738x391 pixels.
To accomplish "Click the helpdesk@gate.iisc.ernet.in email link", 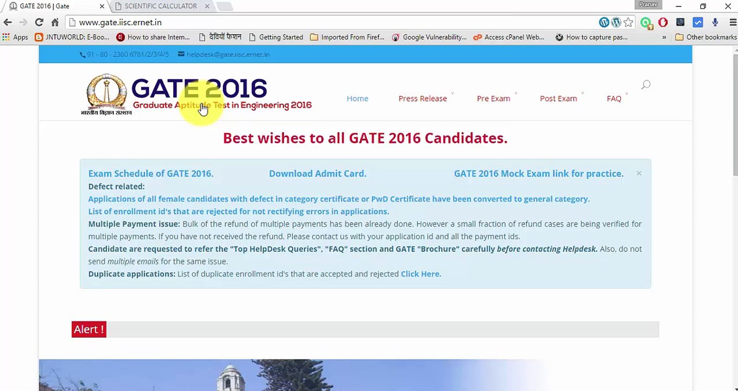I will coord(228,54).
